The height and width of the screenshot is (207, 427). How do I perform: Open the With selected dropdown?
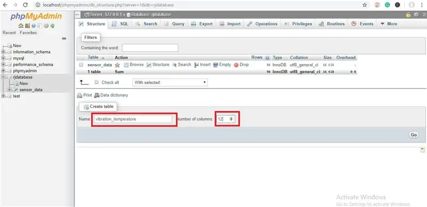click(170, 82)
